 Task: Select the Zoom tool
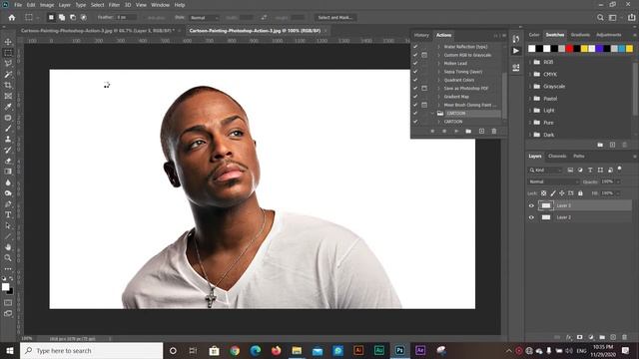(8, 257)
